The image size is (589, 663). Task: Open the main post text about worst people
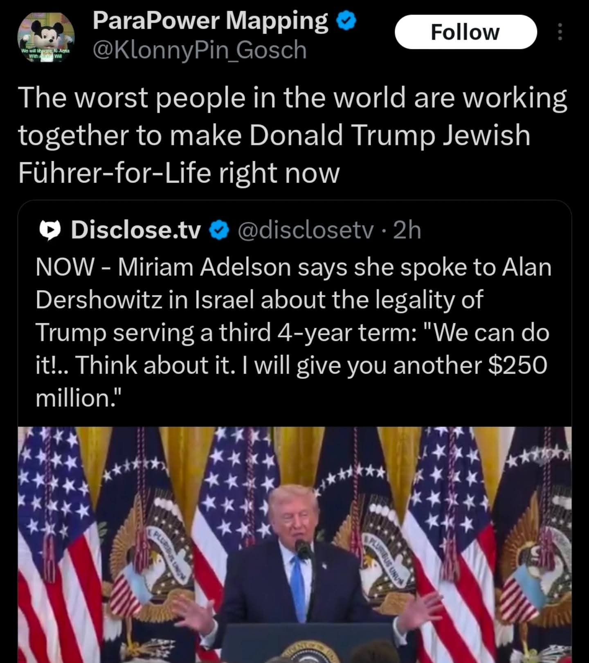point(293,135)
